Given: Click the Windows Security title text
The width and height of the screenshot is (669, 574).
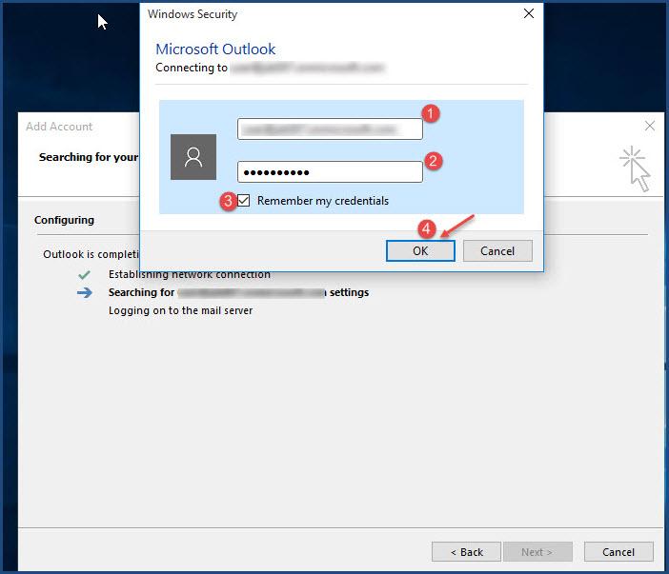Looking at the screenshot, I should (x=193, y=14).
